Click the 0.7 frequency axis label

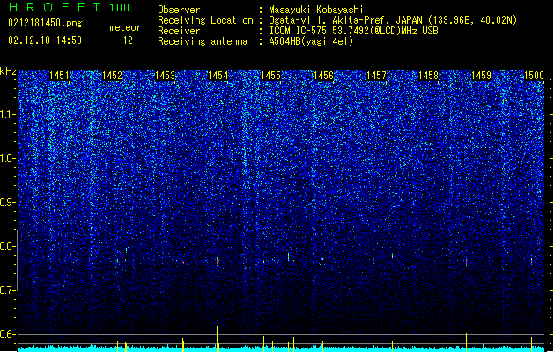pos(8,290)
